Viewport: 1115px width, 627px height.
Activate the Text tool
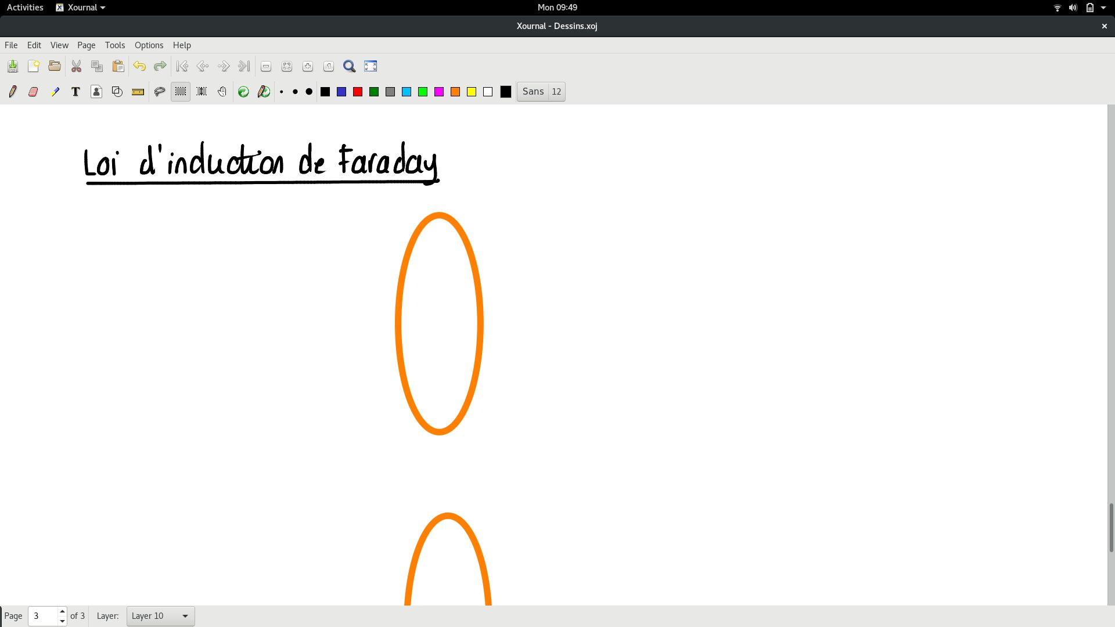coord(75,92)
